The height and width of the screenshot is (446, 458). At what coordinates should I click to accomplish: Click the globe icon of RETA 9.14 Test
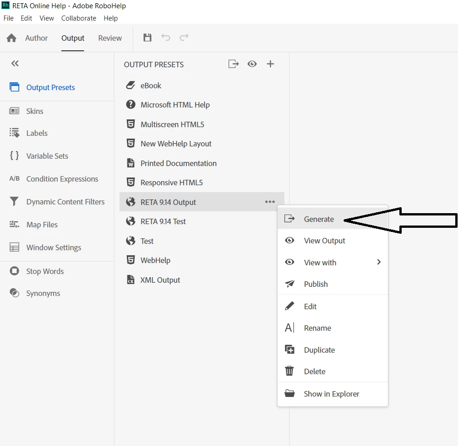131,221
